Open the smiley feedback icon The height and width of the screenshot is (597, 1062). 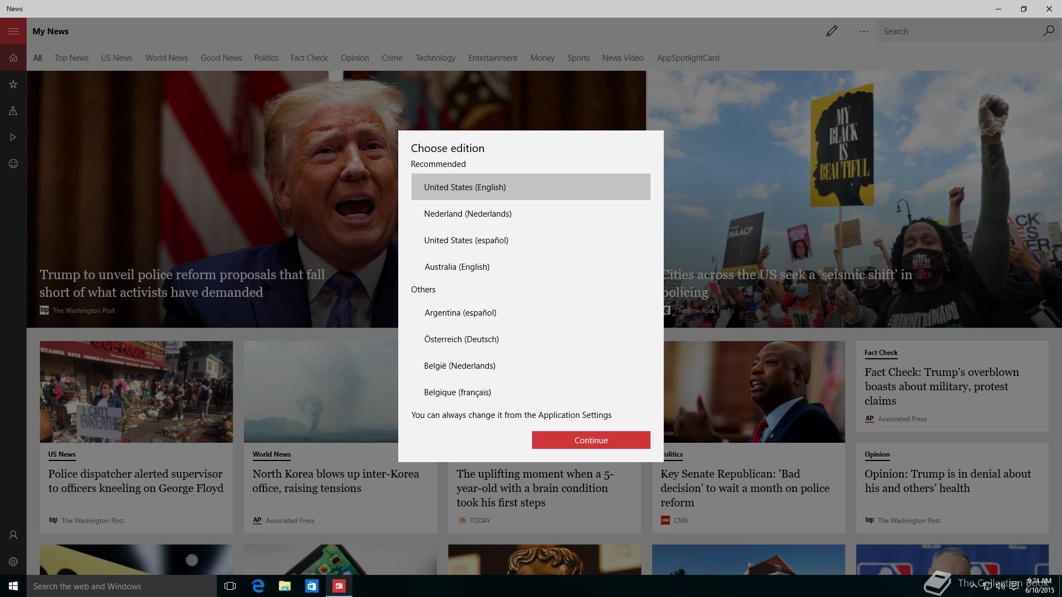pos(13,164)
